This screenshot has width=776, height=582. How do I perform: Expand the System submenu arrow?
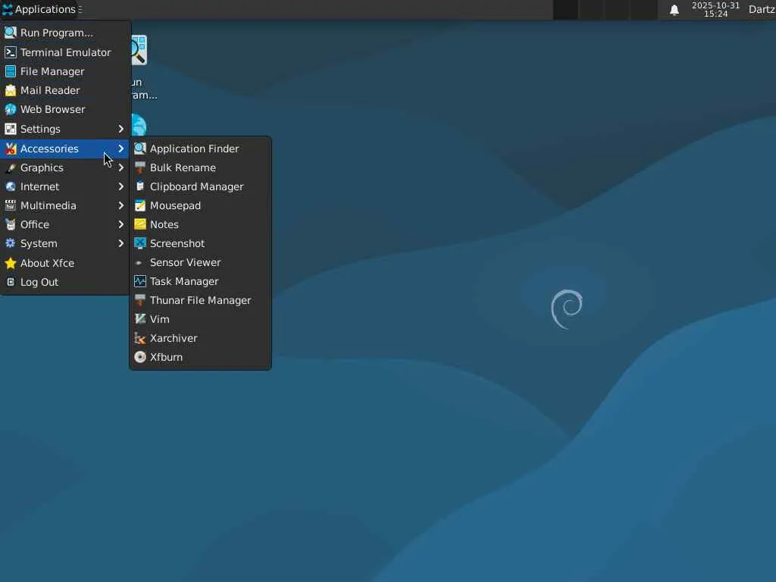click(x=120, y=243)
